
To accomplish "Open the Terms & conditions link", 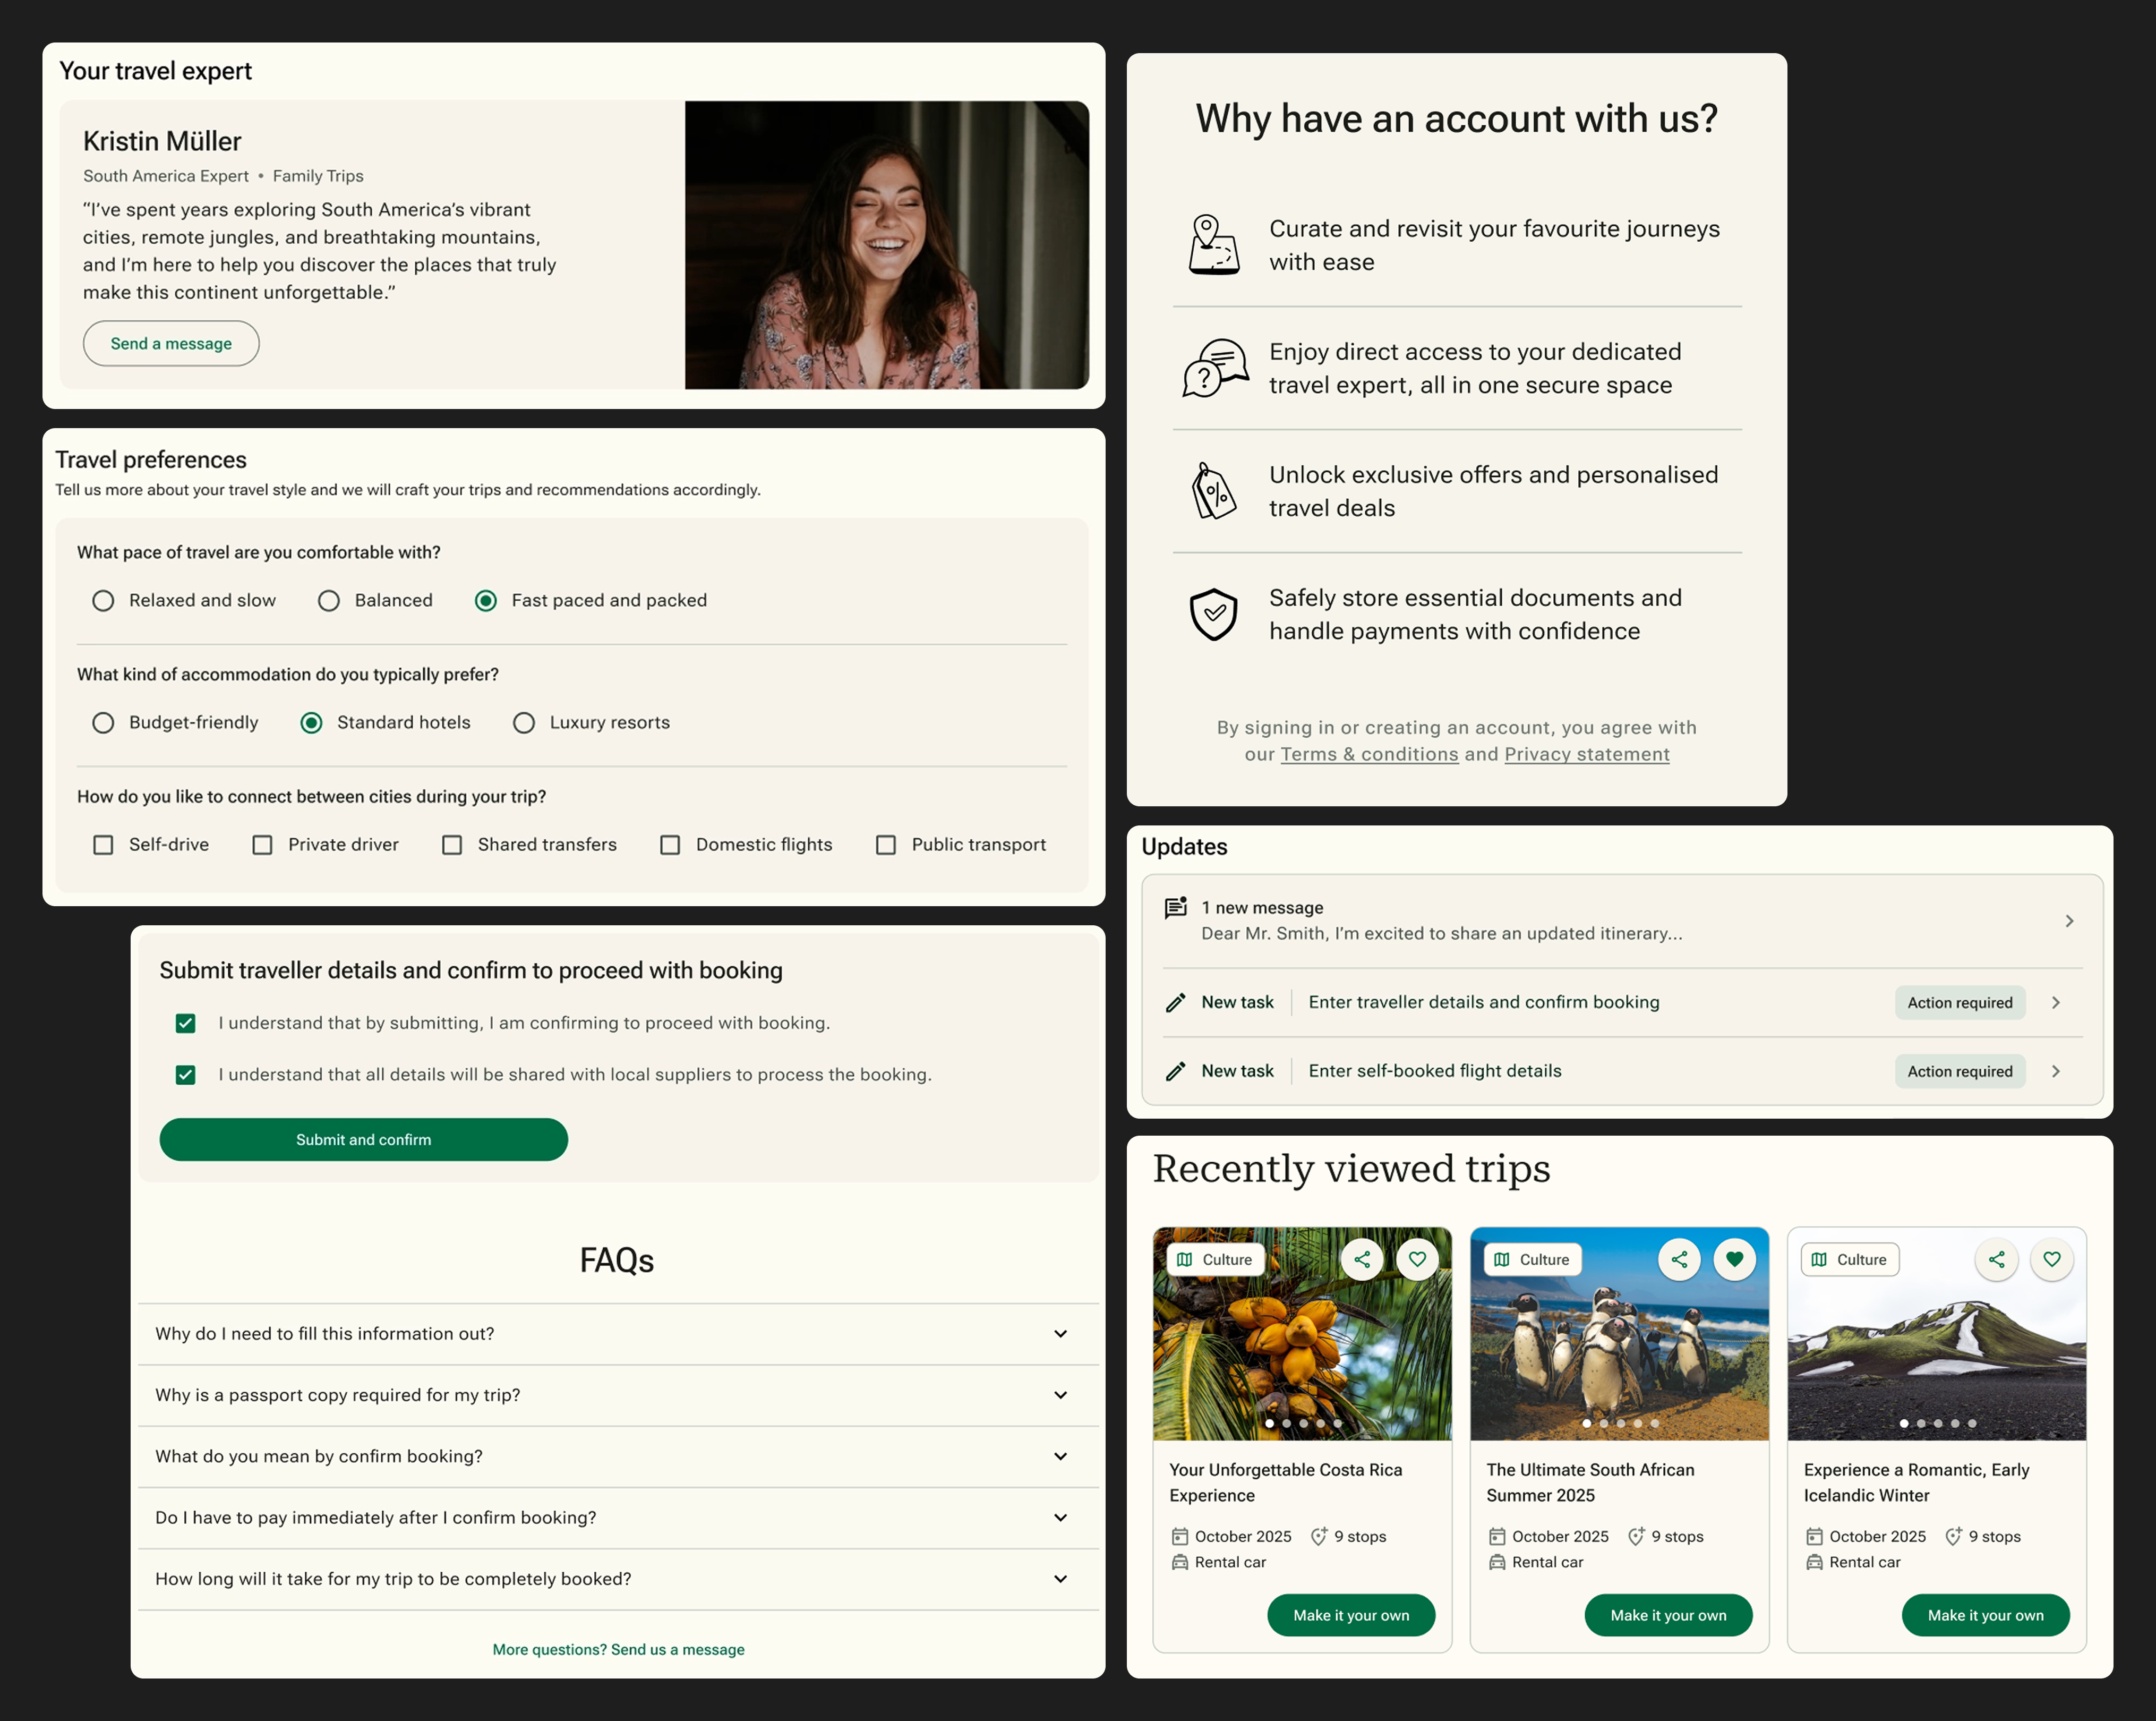I will (x=1369, y=754).
